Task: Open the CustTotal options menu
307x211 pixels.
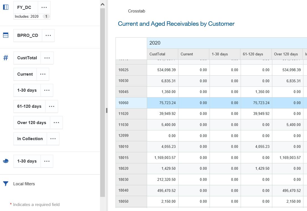Action: point(47,58)
